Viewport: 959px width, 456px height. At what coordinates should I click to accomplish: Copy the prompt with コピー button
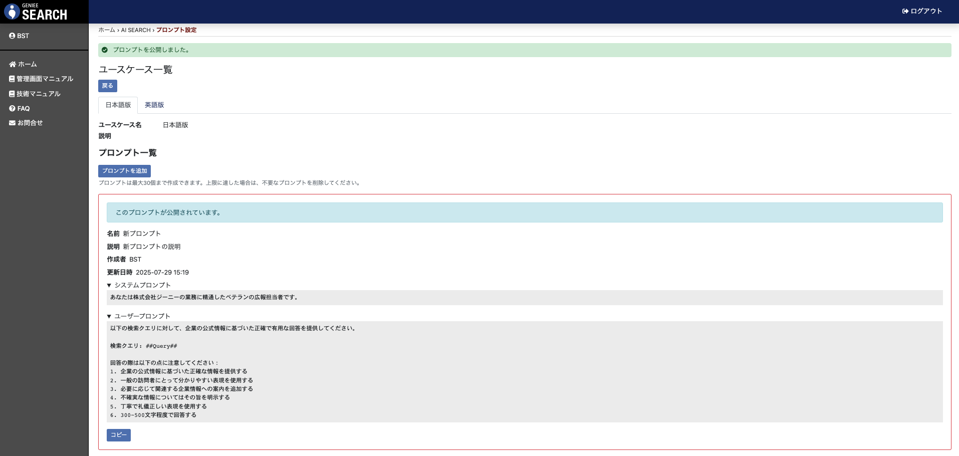tap(118, 435)
